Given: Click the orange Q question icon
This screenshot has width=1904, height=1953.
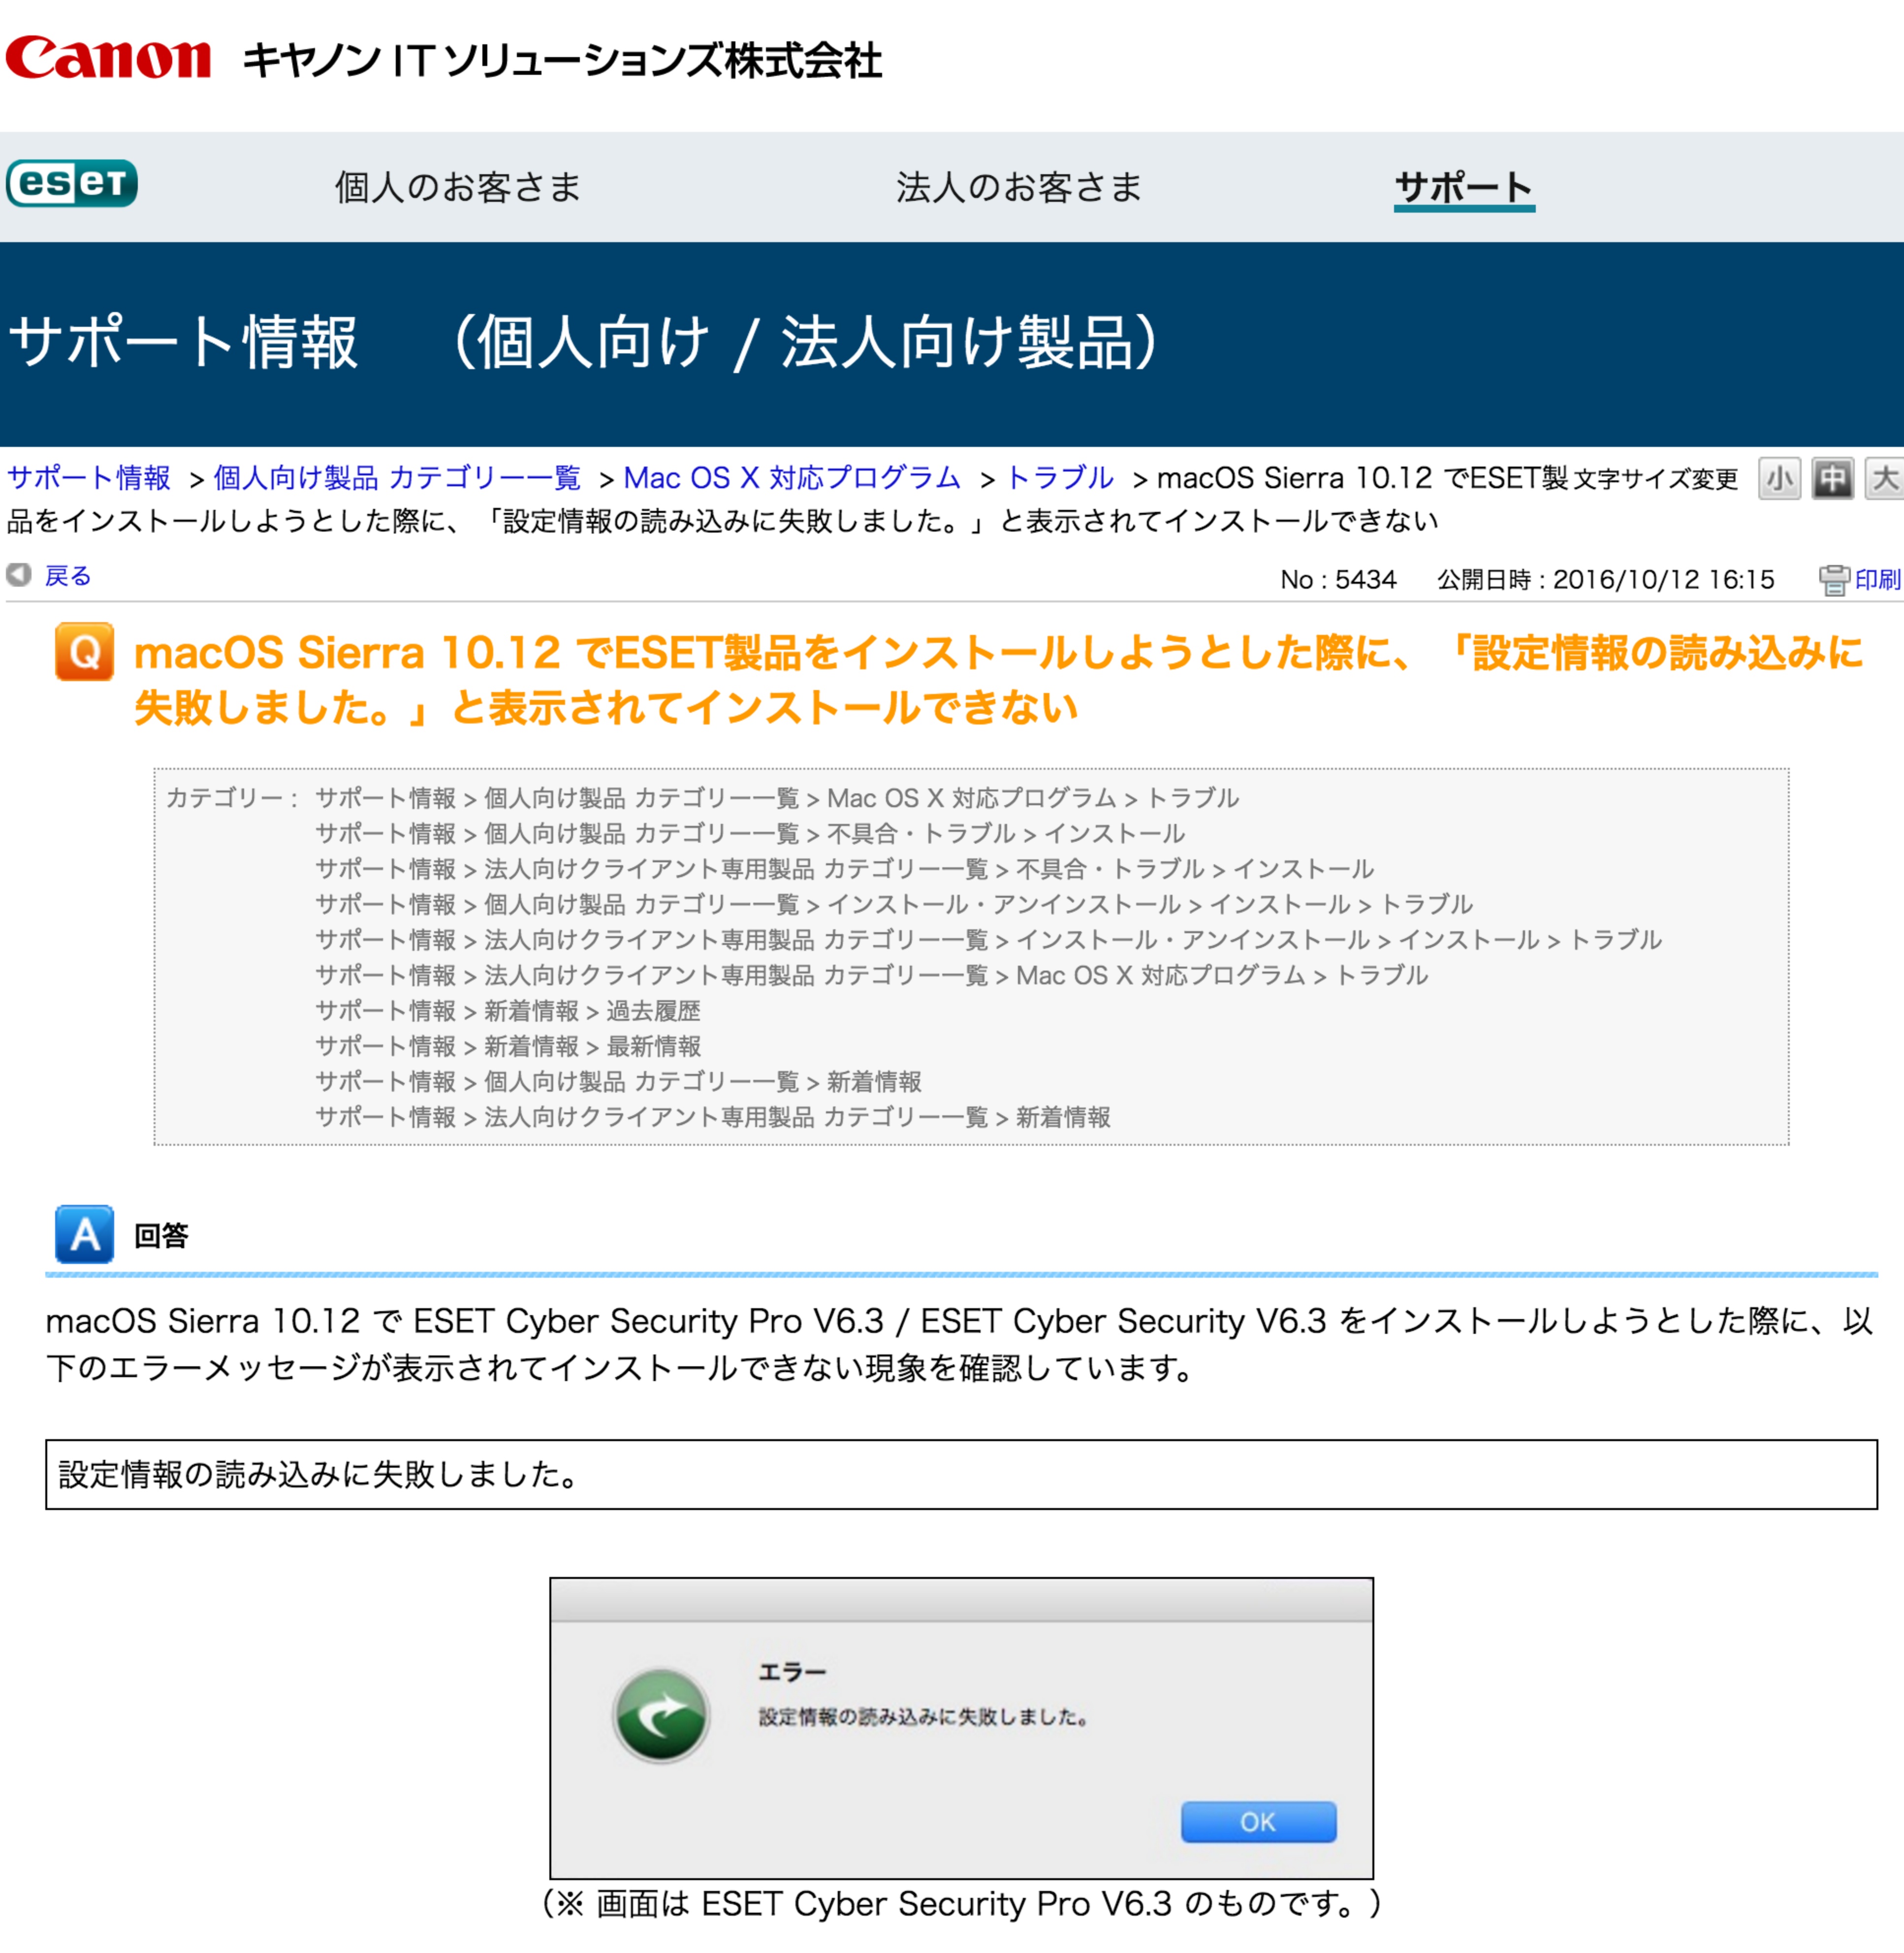Looking at the screenshot, I should 84,652.
